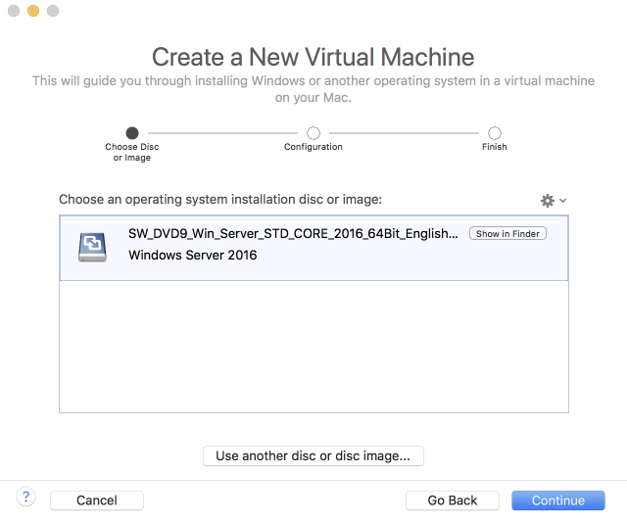Select the Configuration step circle
Viewport: 627px width, 522px height.
pyautogui.click(x=313, y=133)
